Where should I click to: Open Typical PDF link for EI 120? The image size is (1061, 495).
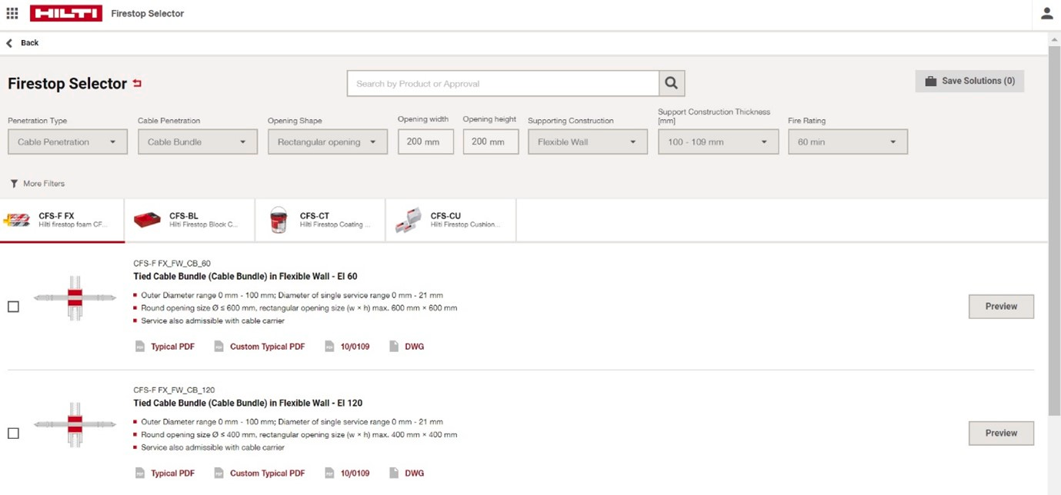tap(173, 473)
